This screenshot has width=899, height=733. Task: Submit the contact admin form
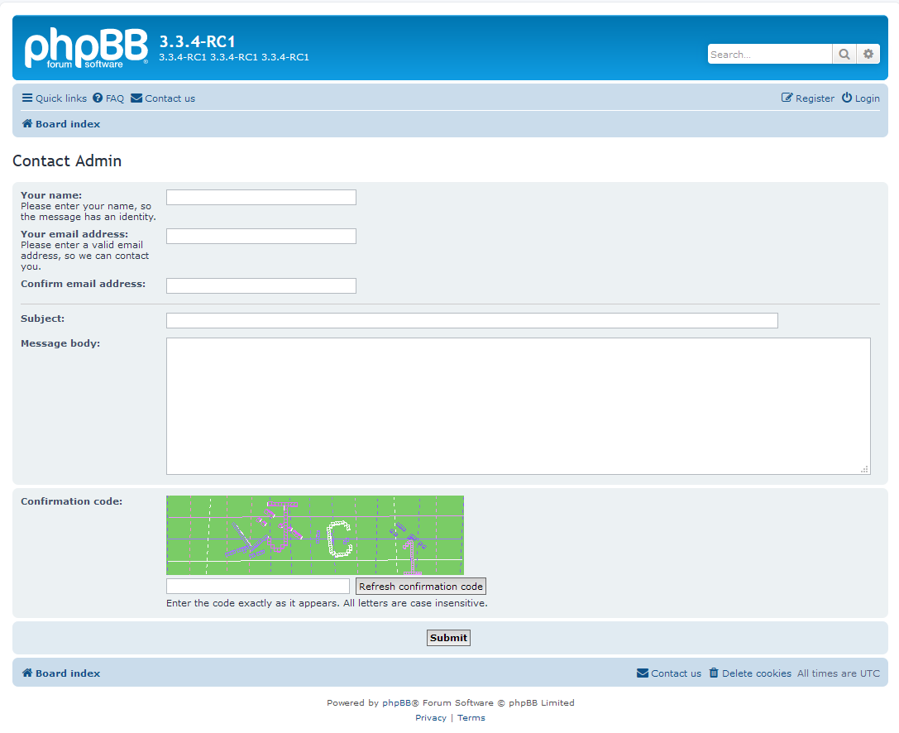[x=448, y=638]
